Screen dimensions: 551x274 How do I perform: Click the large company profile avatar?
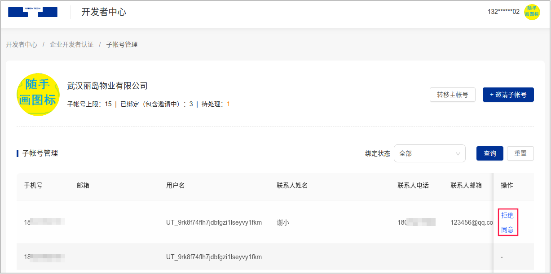[38, 95]
